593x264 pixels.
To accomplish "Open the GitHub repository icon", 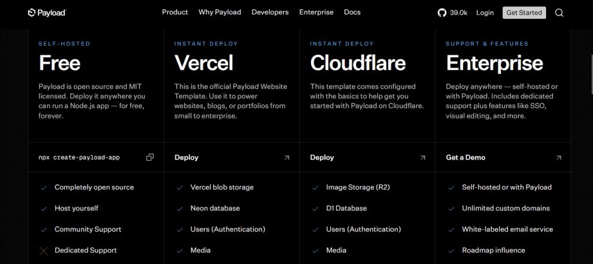I will pyautogui.click(x=442, y=12).
